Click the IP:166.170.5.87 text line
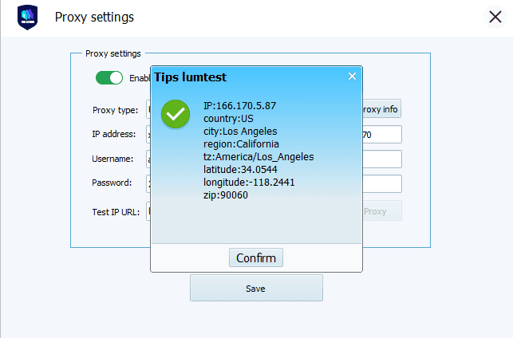Image resolution: width=513 pixels, height=338 pixels. coord(239,106)
